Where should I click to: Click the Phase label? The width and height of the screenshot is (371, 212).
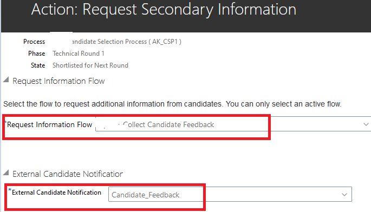click(x=36, y=54)
